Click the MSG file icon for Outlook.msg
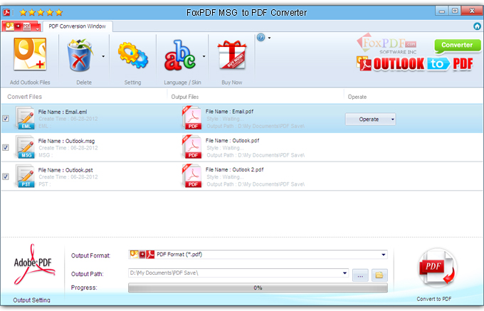 point(25,147)
